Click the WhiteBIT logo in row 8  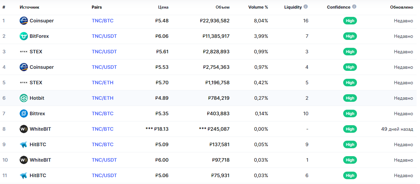(23, 129)
